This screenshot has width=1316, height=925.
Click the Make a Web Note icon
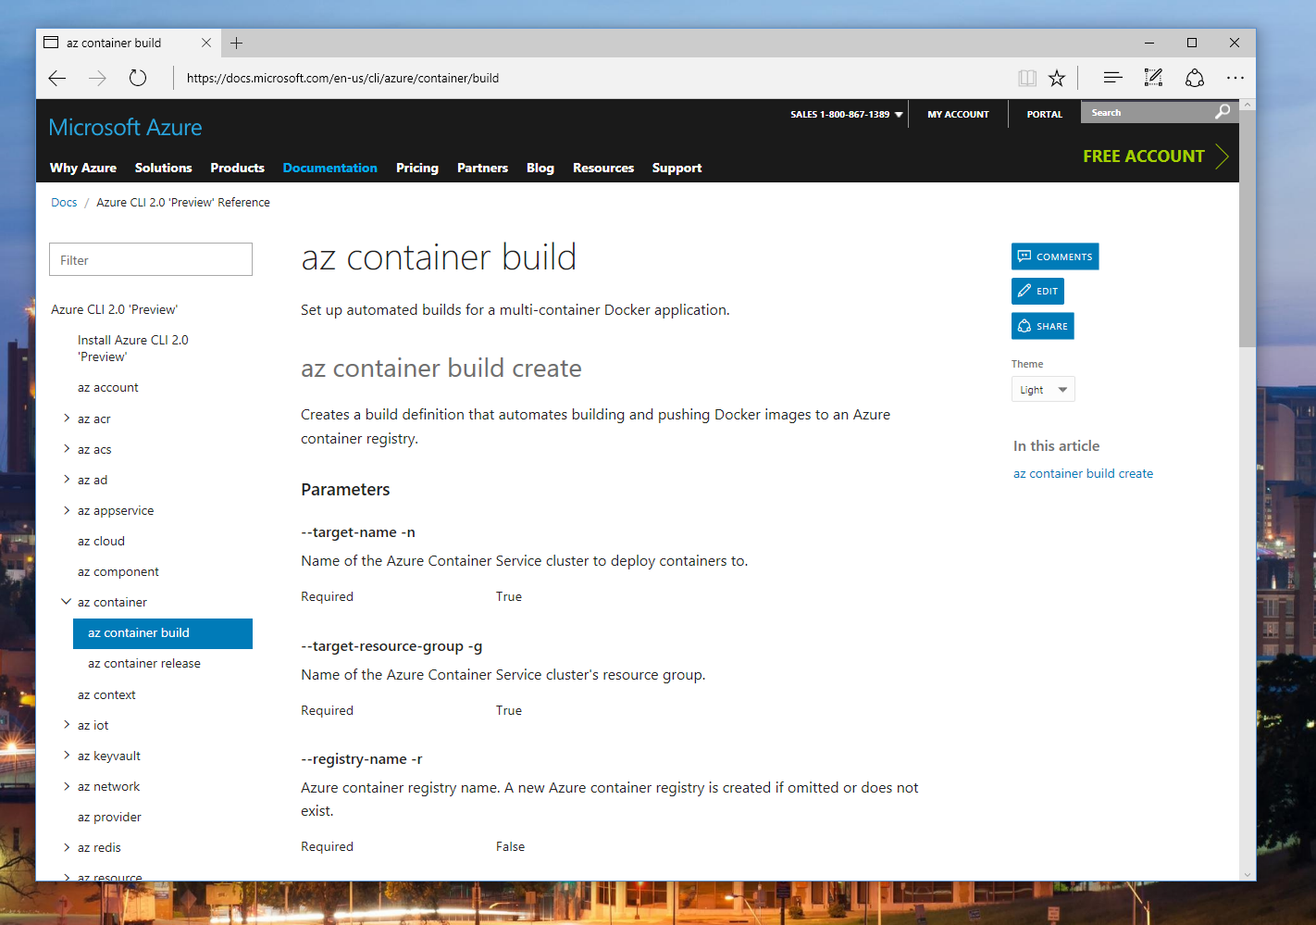[1153, 79]
